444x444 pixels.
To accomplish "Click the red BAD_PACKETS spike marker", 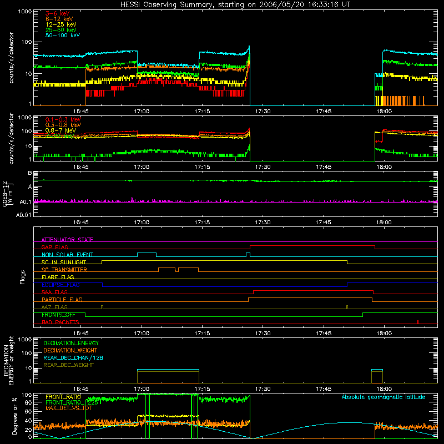I will 418,322.
